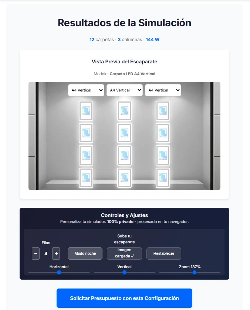Select bottom LED folder in middle column
Viewport: 250px width, 310px height.
coord(124,177)
